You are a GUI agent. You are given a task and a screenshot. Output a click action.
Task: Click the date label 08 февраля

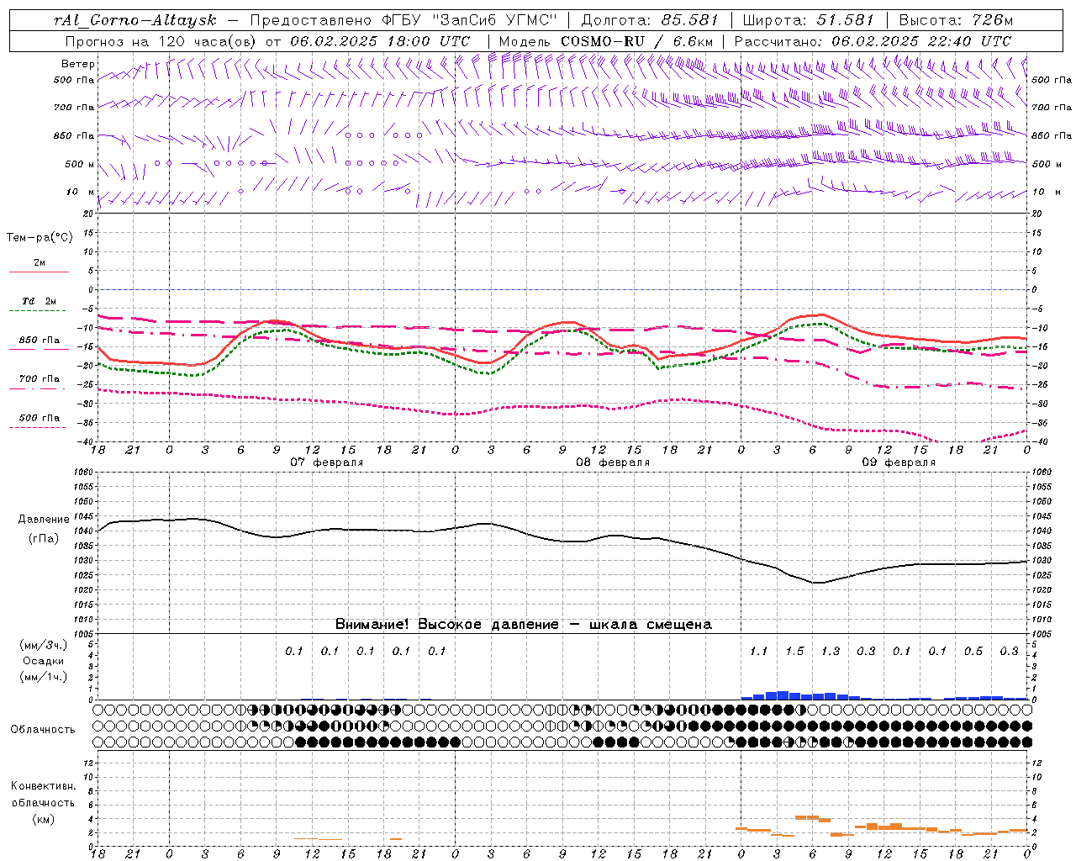(x=613, y=462)
